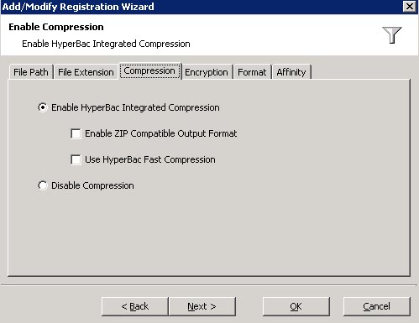Select the Compression tab

tap(149, 71)
